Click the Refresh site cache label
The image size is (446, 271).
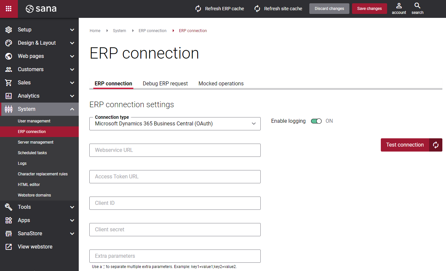click(x=283, y=9)
